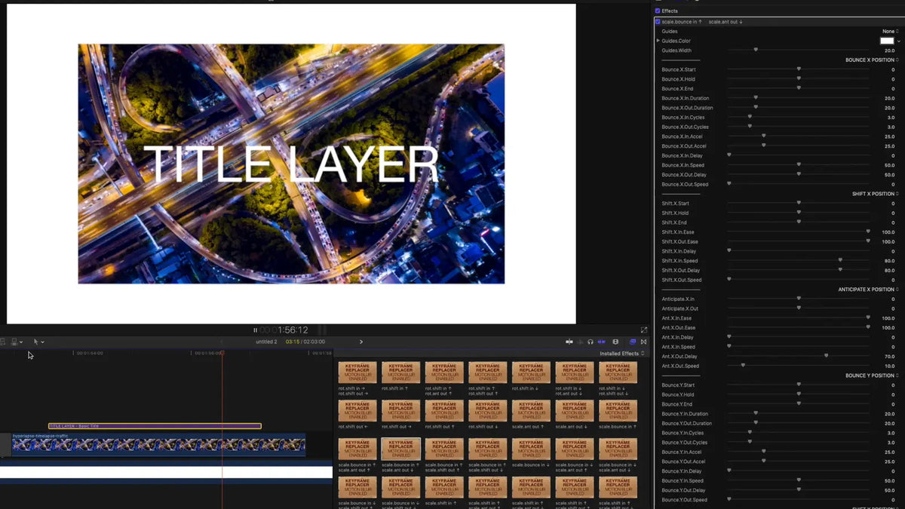
Task: Go forward in timeline history arrow
Action: pos(360,342)
